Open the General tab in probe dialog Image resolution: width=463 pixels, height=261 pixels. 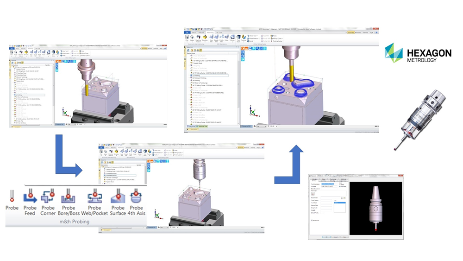[314, 180]
